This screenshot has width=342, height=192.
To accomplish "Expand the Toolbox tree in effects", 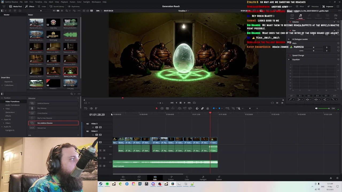I will 2,98.
